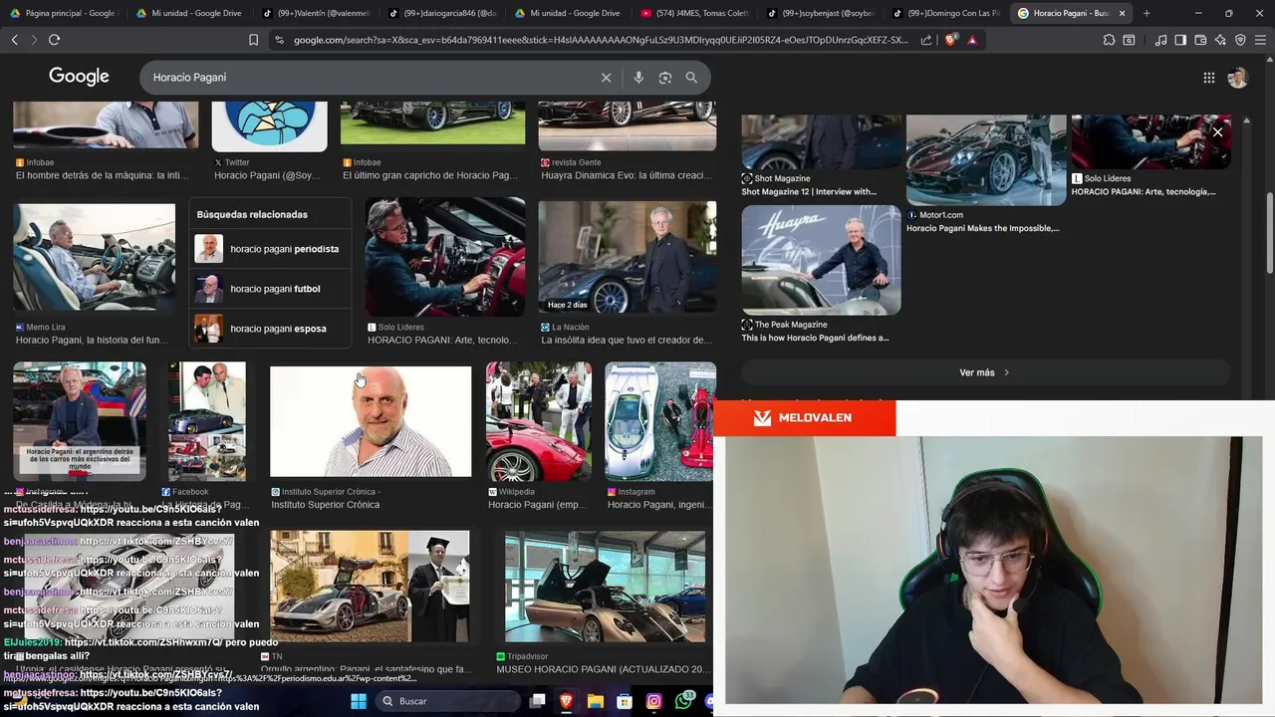
Task: Open the Google account profile picture
Action: tap(1238, 78)
